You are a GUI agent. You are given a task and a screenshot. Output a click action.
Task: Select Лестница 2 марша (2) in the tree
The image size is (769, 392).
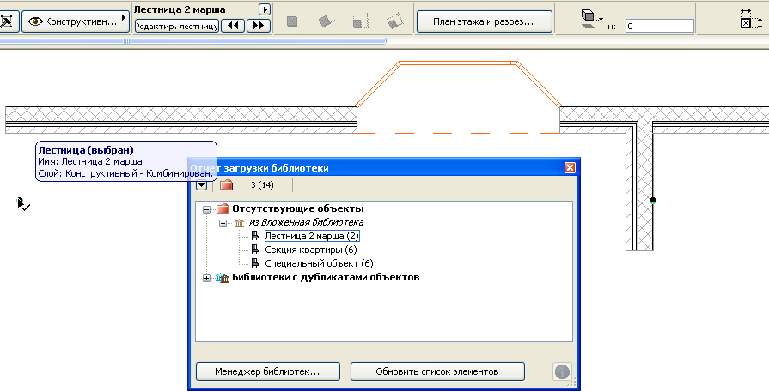[x=312, y=237]
